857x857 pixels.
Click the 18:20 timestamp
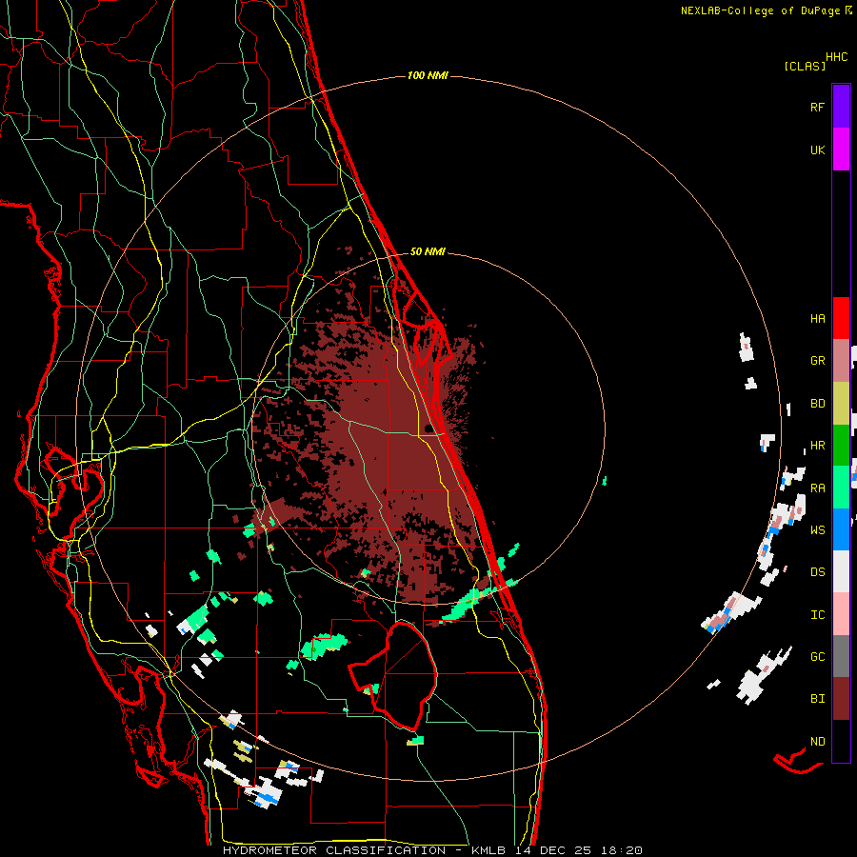click(x=620, y=850)
